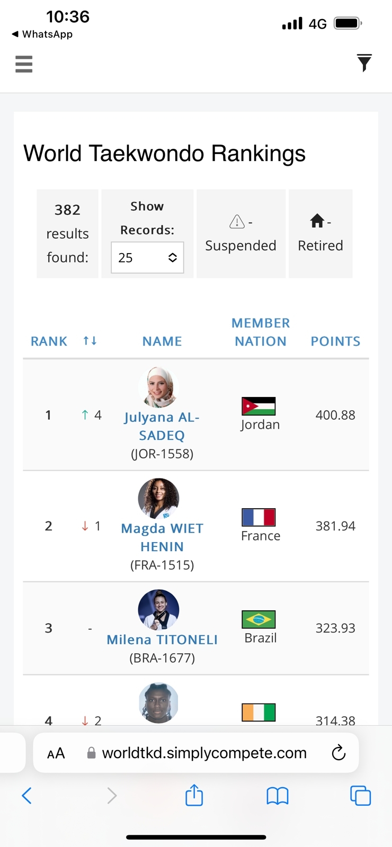The width and height of the screenshot is (392, 847).
Task: Sort by the NAME column header
Action: tap(162, 341)
